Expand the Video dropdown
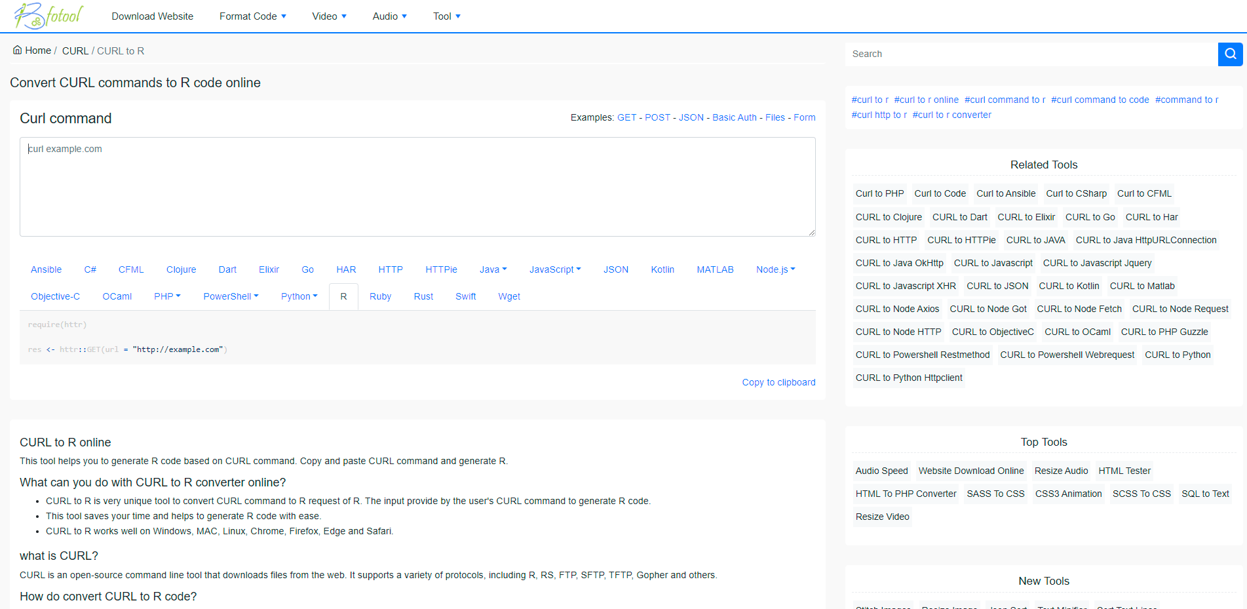1247x609 pixels. [329, 16]
